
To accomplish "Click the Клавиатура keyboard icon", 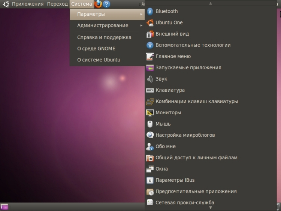I will (x=150, y=90).
